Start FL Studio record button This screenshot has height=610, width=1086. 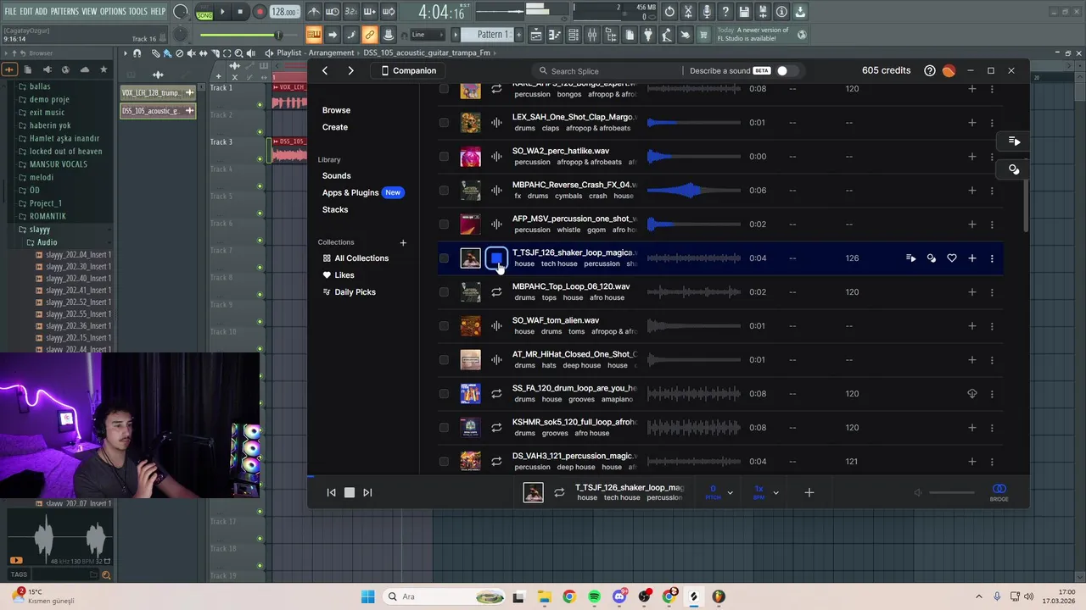[260, 12]
